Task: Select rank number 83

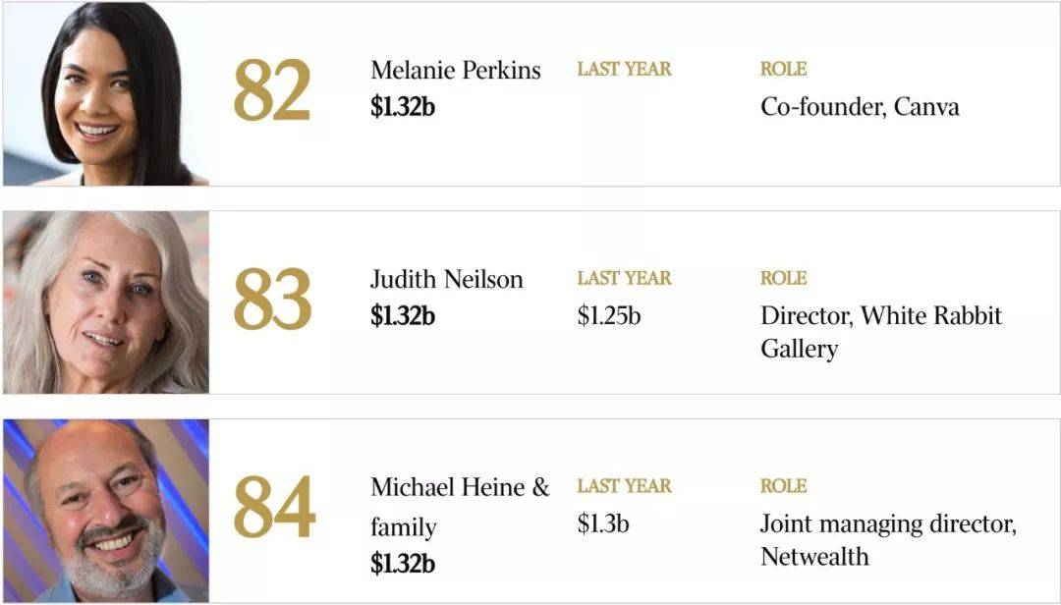Action: 272,299
